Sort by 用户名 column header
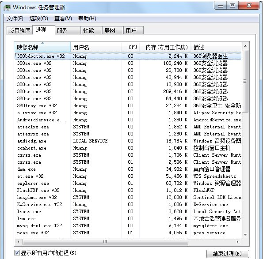The image size is (263, 259). [x=96, y=47]
